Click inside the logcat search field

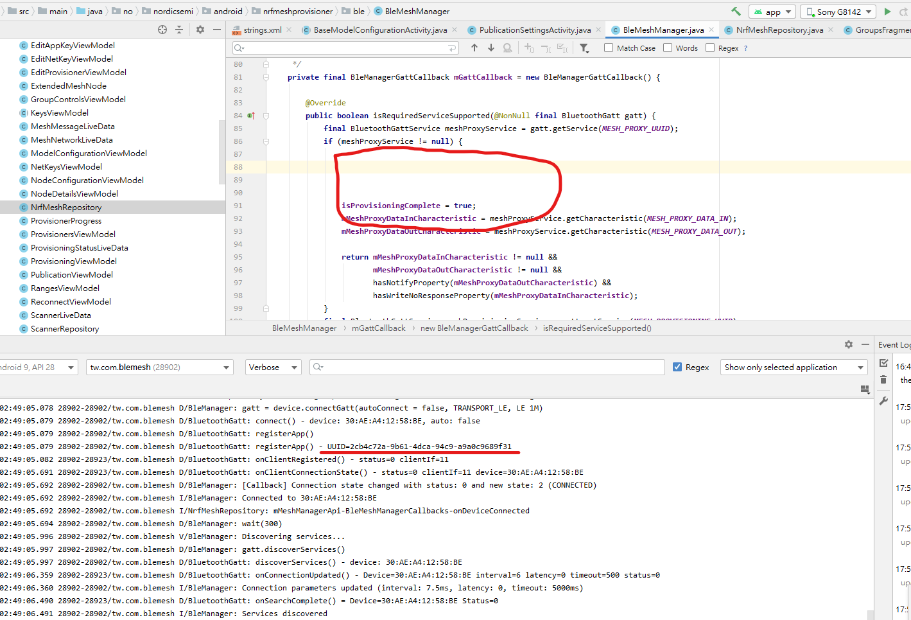click(488, 367)
